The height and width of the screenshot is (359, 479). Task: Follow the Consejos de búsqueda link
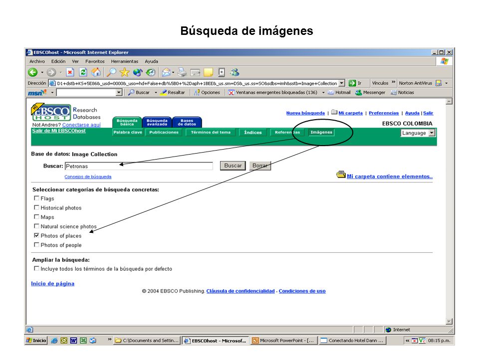point(88,177)
